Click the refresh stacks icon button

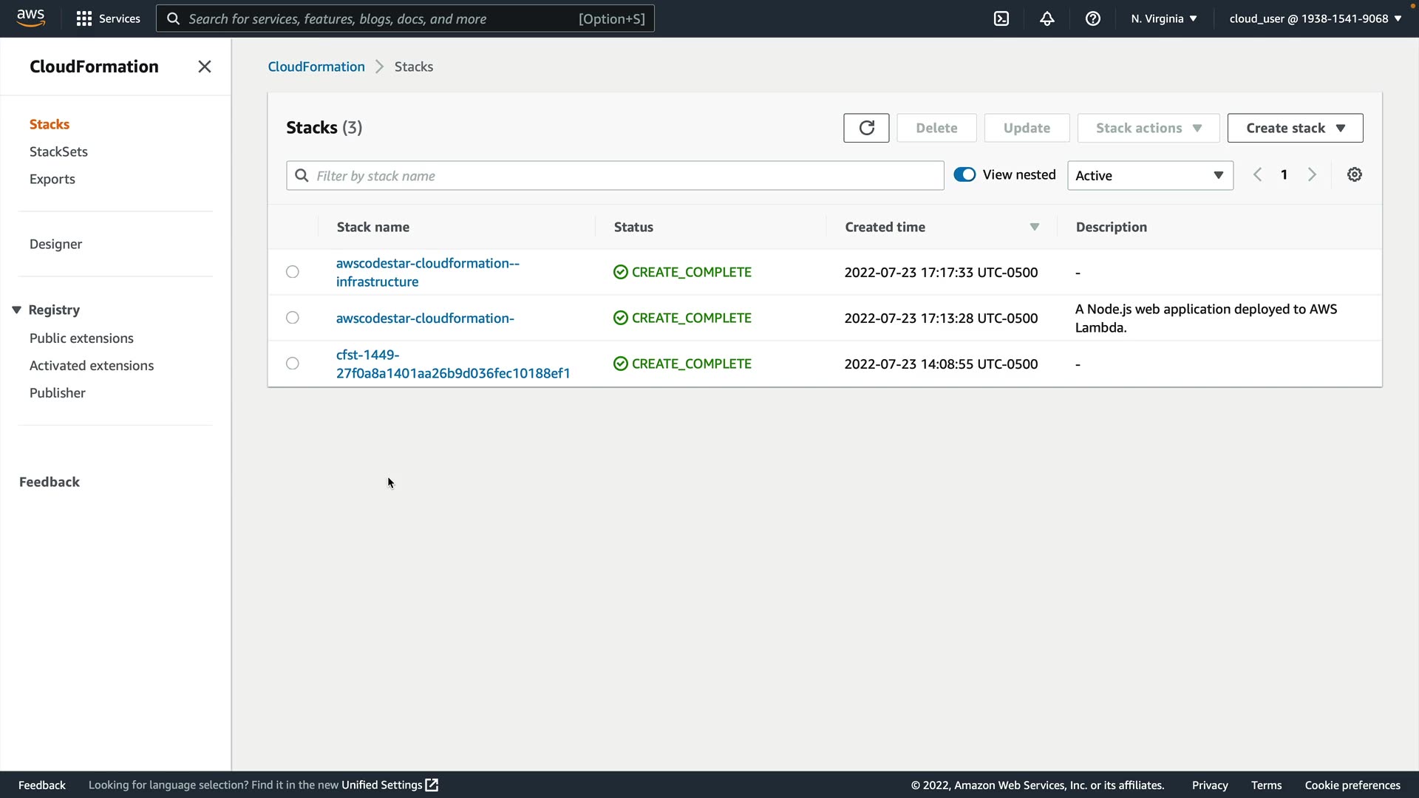pyautogui.click(x=866, y=128)
